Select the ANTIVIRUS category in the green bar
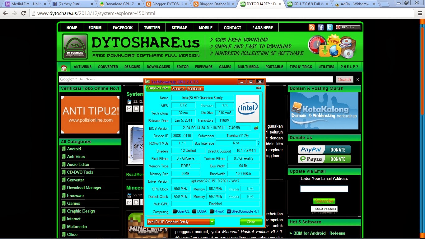The width and height of the screenshot is (425, 239). pos(83,67)
